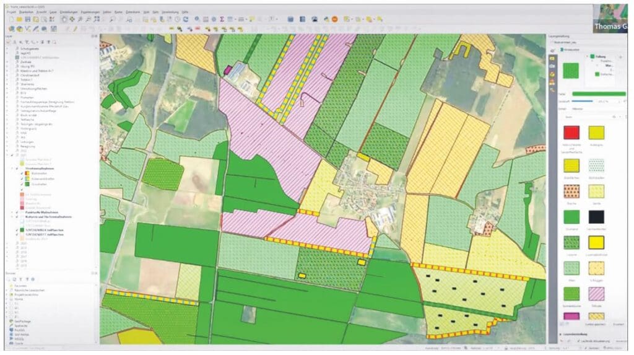Click the Data Source Manager icon in second toolbar row
This screenshot has width=634, height=355.
[x=11, y=28]
